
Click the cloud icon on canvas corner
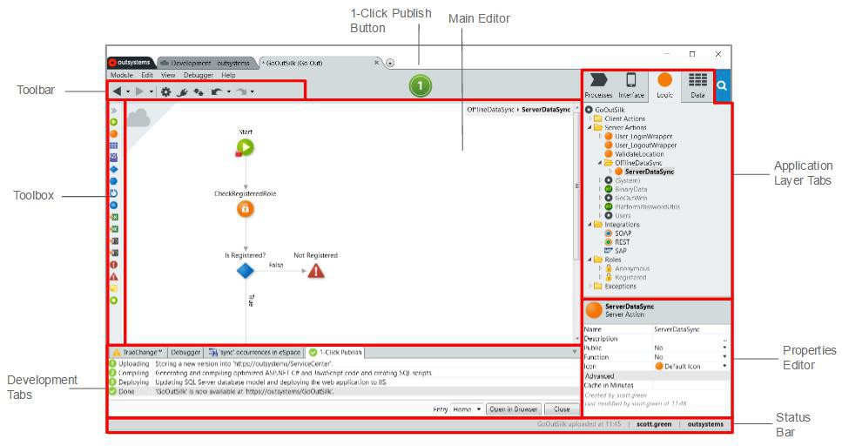click(138, 118)
